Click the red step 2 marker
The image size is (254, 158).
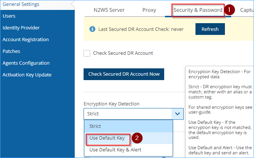137,138
